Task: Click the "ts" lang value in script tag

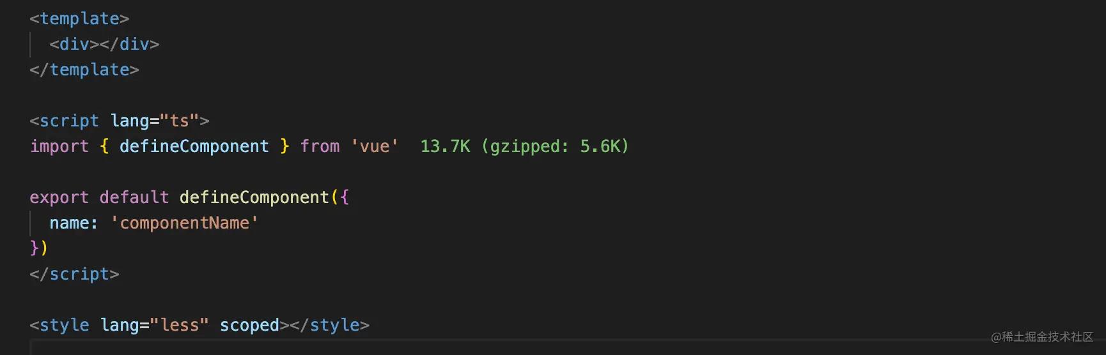Action: [179, 121]
